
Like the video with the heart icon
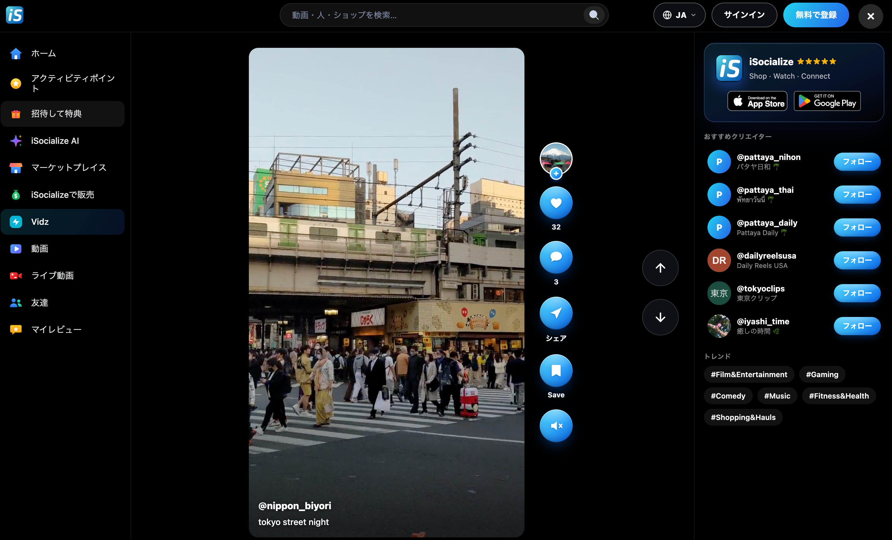pos(556,203)
